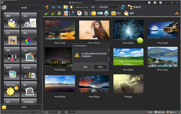Go up to the parent folder
Screen dimensions: 181x114
66,7
